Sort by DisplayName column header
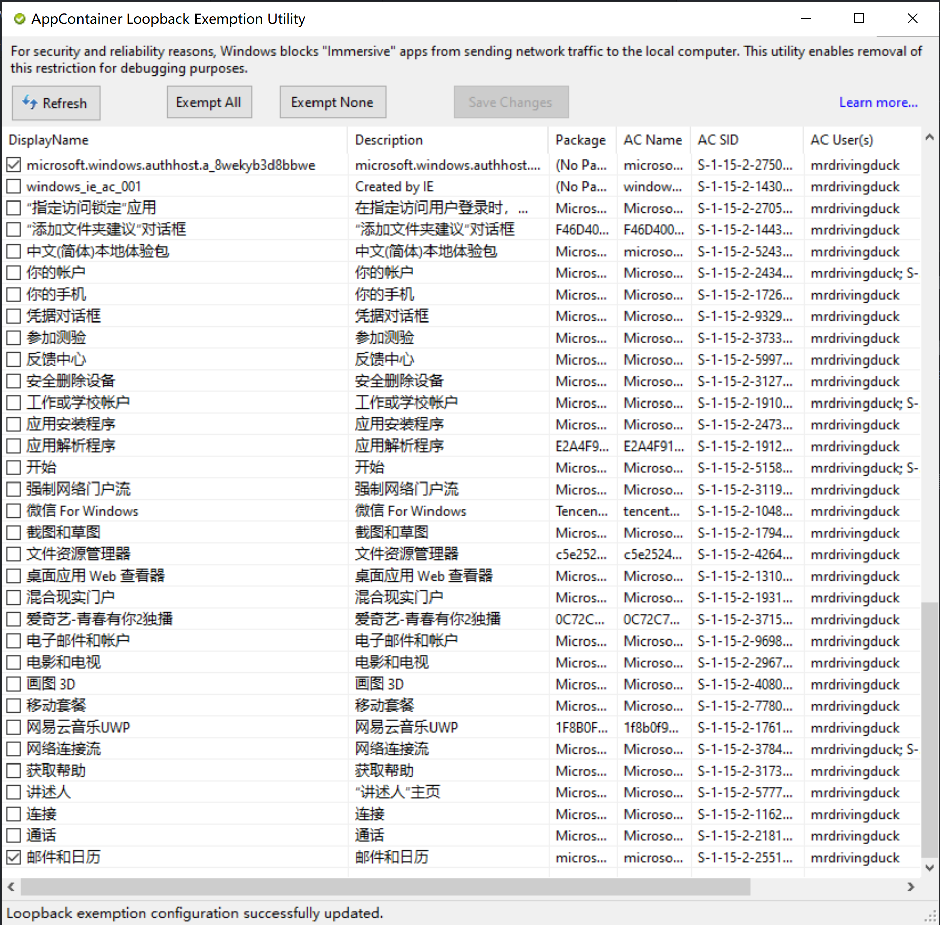This screenshot has width=940, height=925. point(175,140)
